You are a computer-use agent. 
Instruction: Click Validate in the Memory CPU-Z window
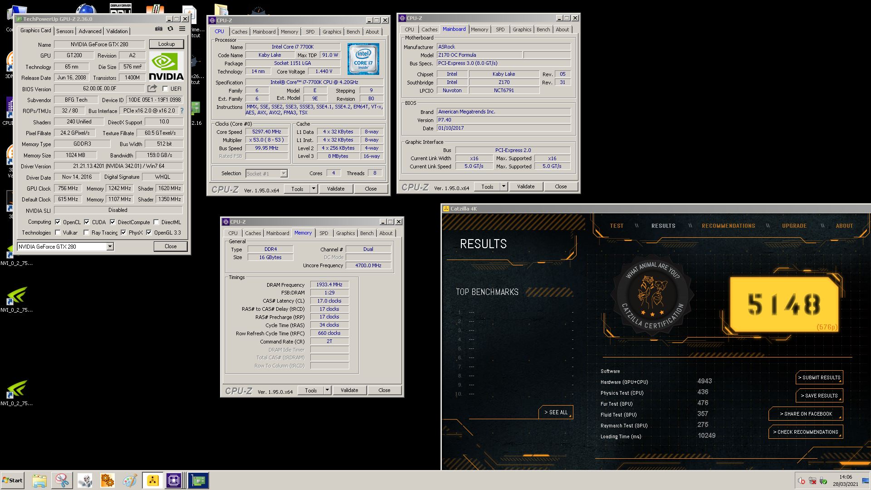(x=349, y=390)
